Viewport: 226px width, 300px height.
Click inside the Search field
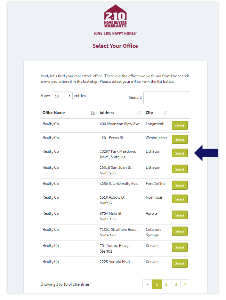pos(167,98)
